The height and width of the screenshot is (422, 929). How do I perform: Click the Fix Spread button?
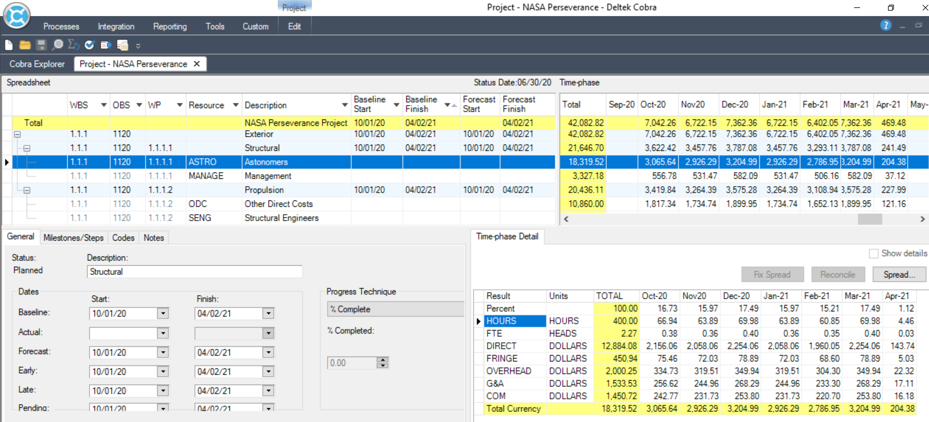pos(772,274)
